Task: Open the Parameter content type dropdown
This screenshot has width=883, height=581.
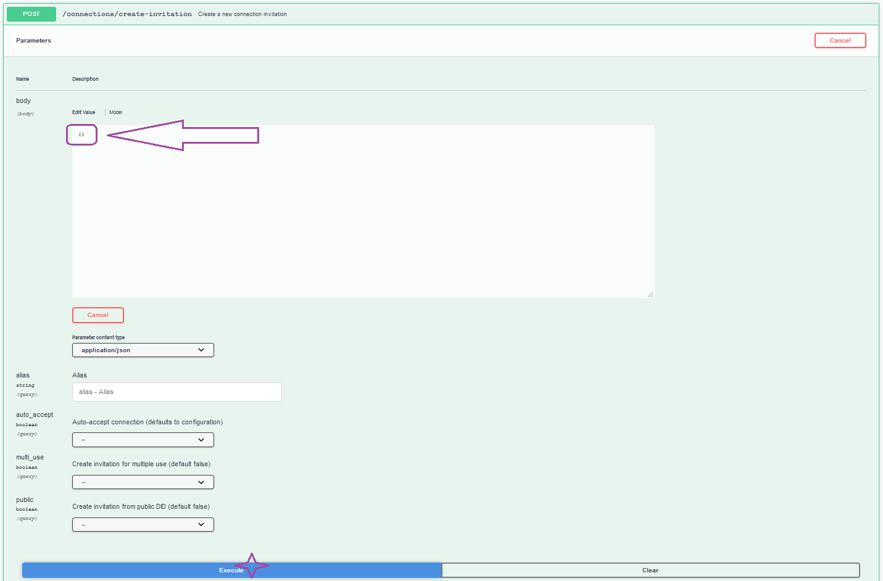Action: [x=143, y=350]
